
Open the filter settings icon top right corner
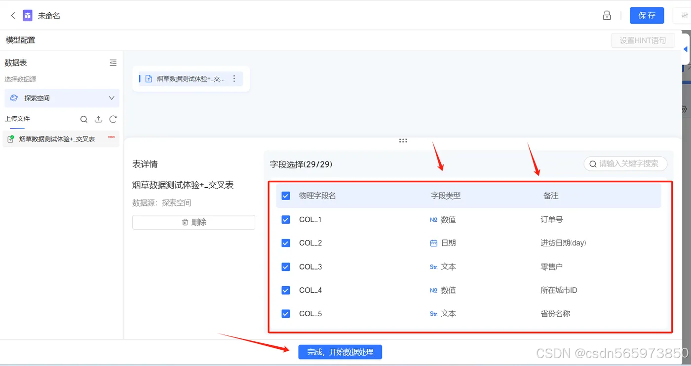tap(684, 15)
